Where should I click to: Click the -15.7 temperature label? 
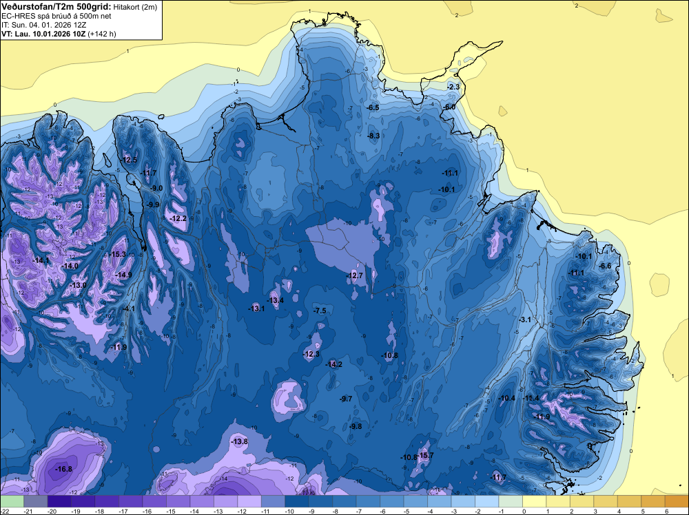click(425, 455)
